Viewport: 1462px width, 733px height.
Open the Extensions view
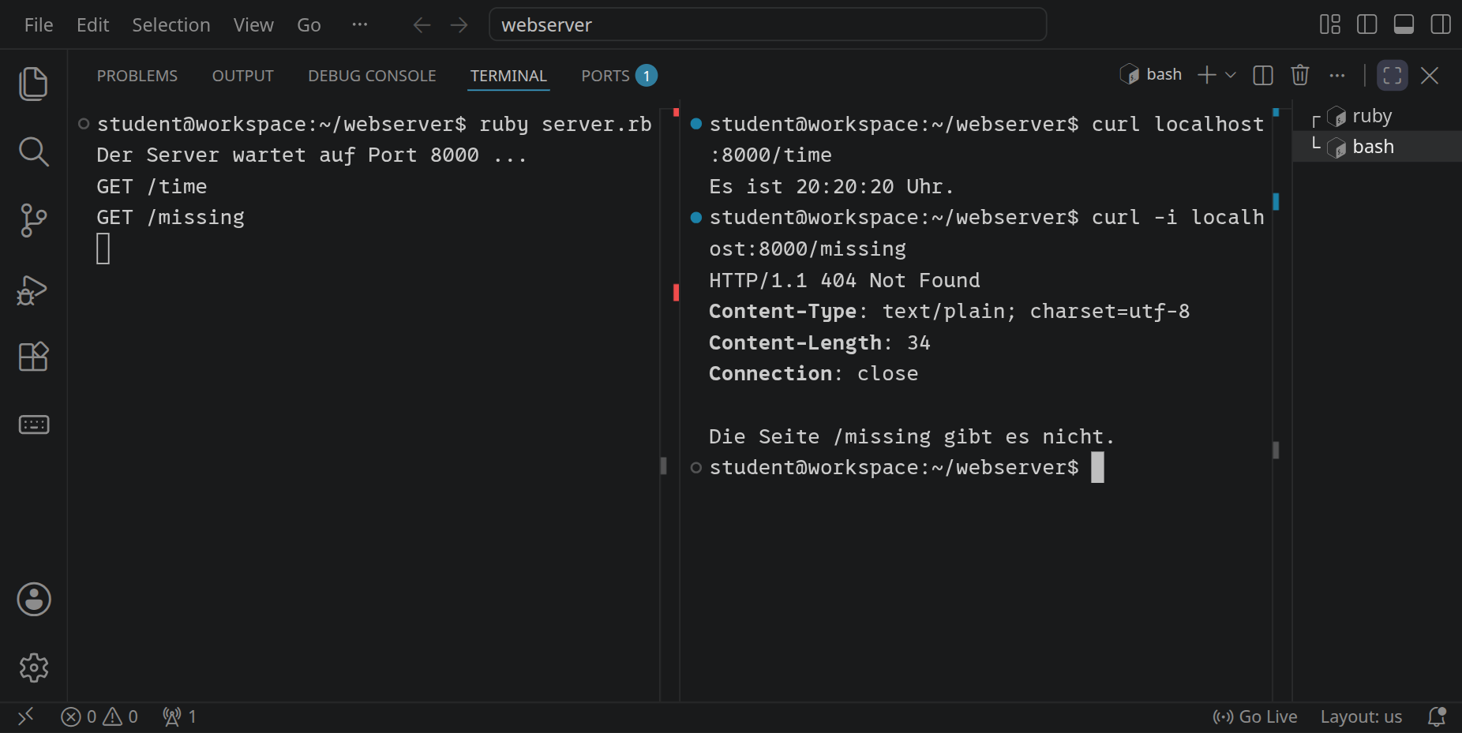[x=33, y=357]
